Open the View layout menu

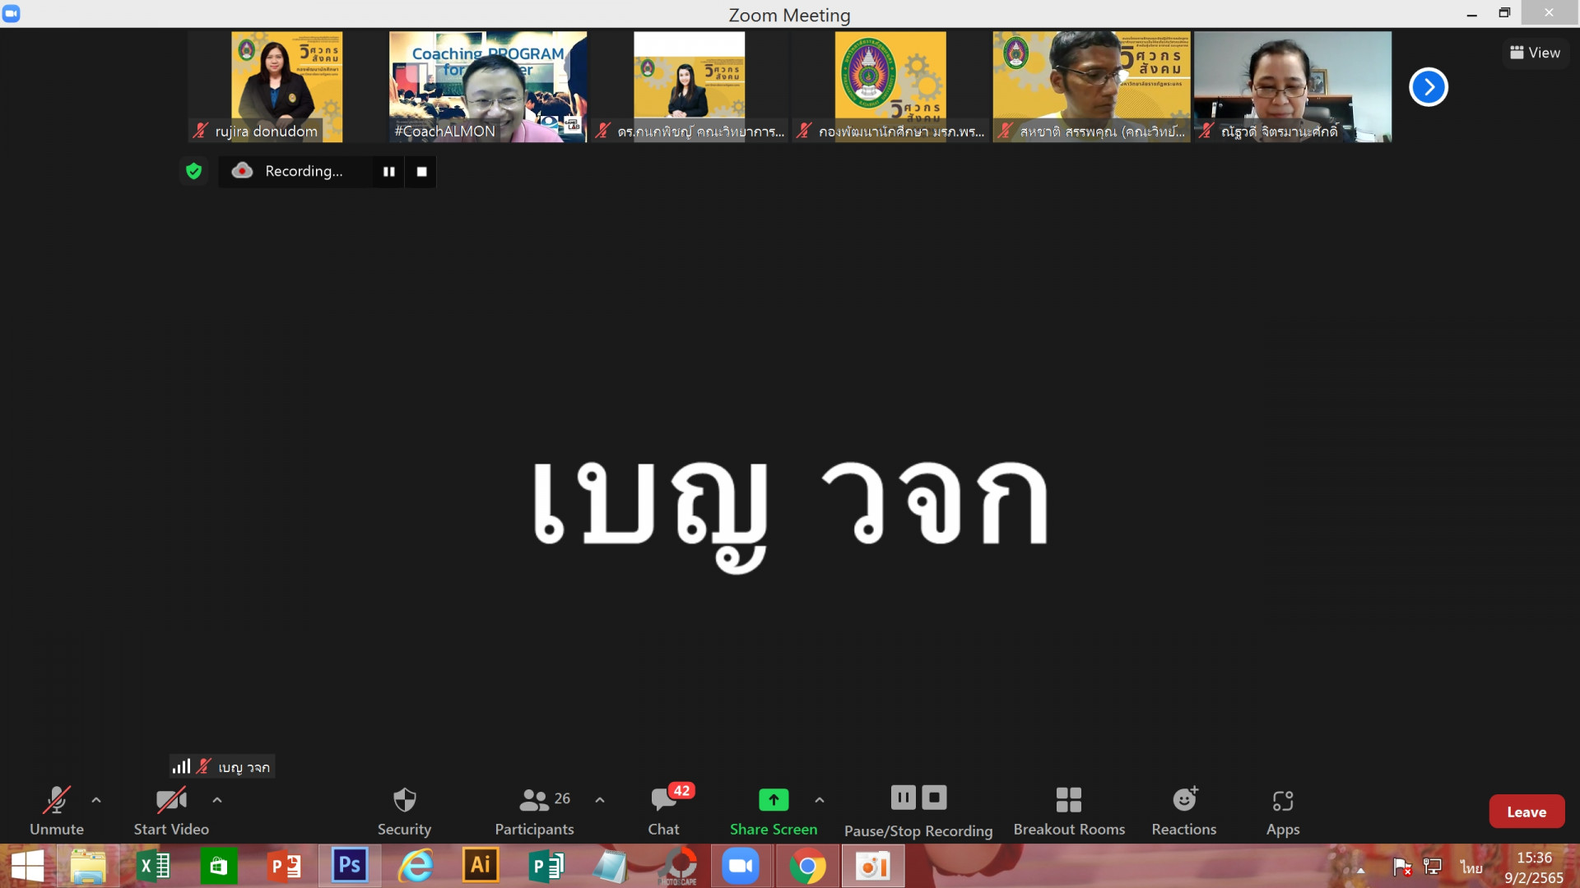coord(1535,53)
